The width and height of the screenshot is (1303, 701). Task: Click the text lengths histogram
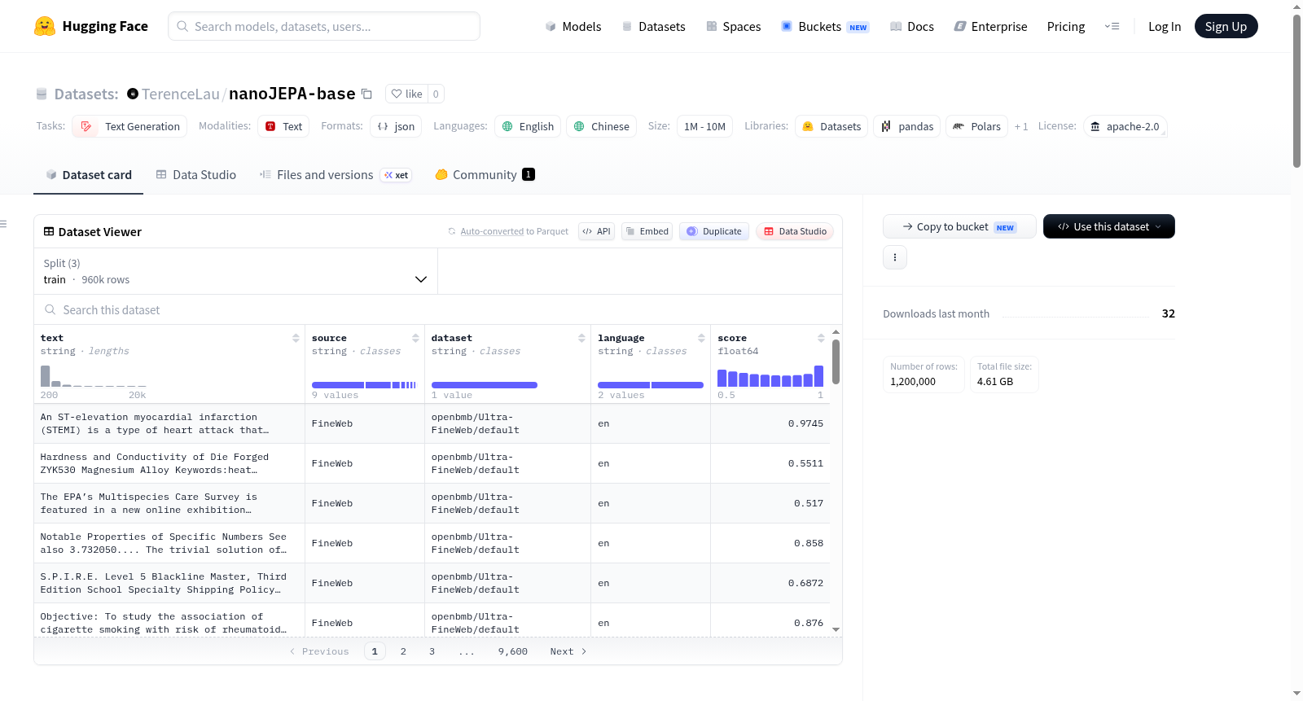[x=94, y=375]
